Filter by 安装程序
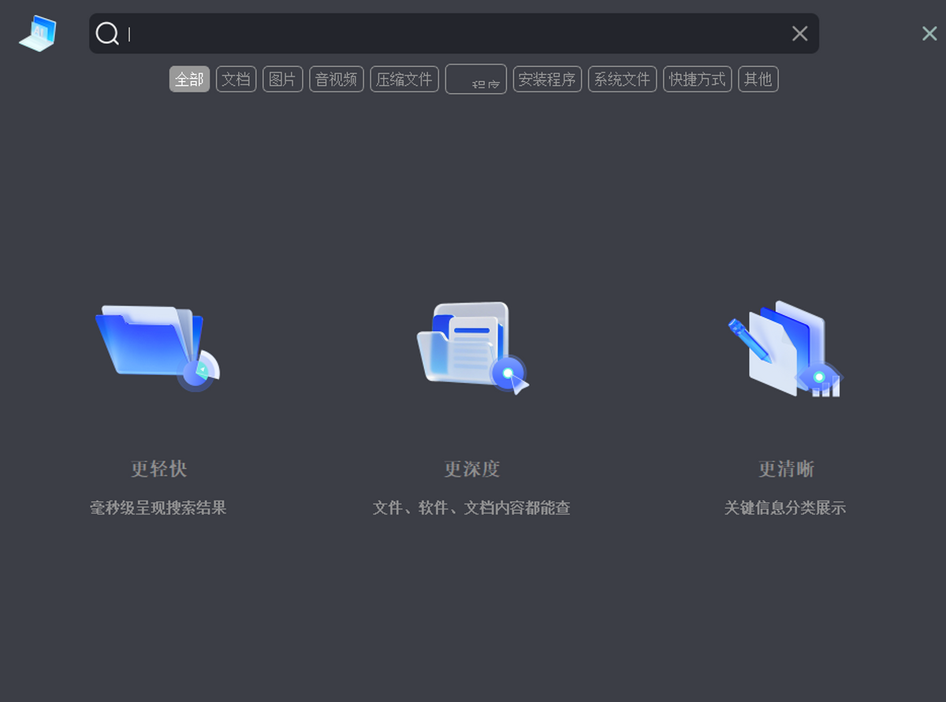Image resolution: width=946 pixels, height=702 pixels. [x=547, y=80]
